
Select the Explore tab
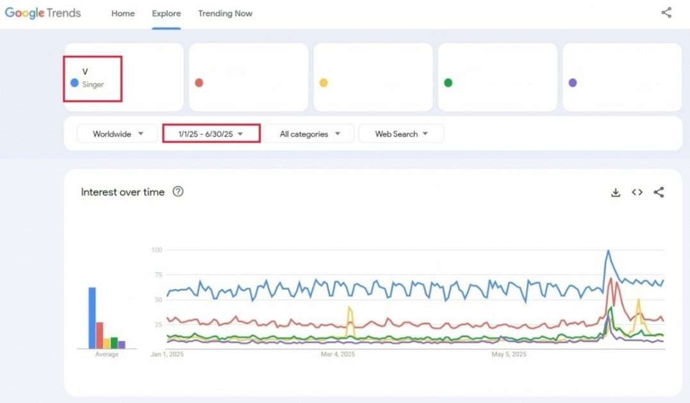167,13
